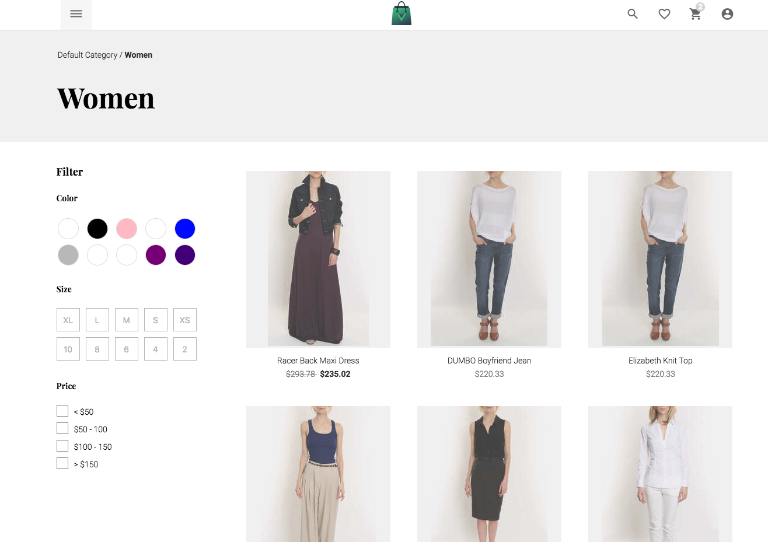The image size is (768, 542).
Task: Go to Default Category breadcrumb
Action: 88,55
